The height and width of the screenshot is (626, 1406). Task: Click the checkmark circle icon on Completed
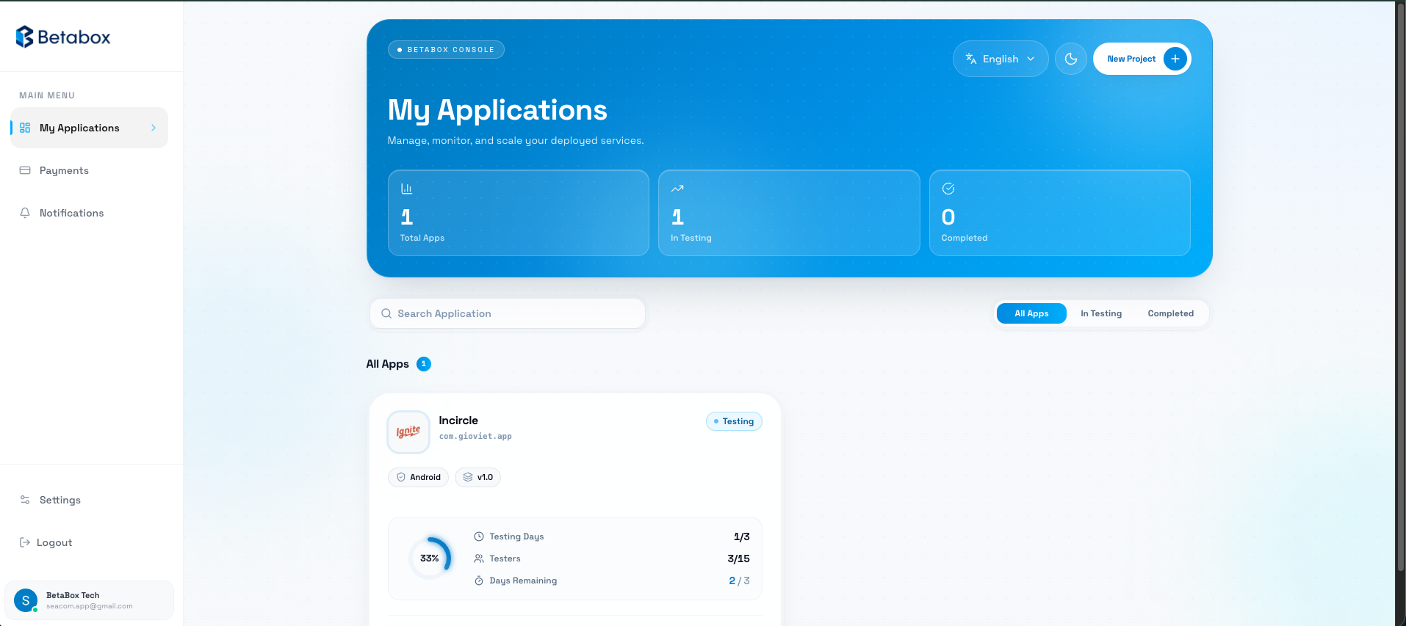tap(948, 189)
